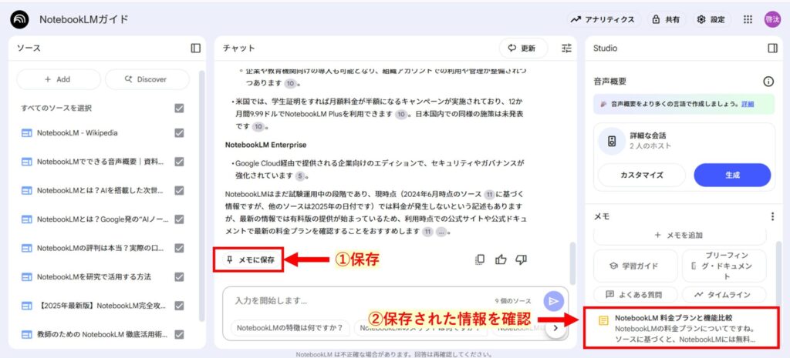790x358 pixels.
Task: Click the NotebookLM logo icon
Action: [19, 19]
